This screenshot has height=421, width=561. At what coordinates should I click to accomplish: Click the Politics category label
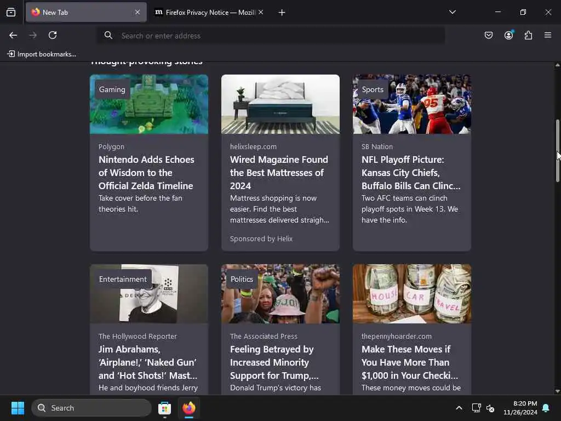242,279
